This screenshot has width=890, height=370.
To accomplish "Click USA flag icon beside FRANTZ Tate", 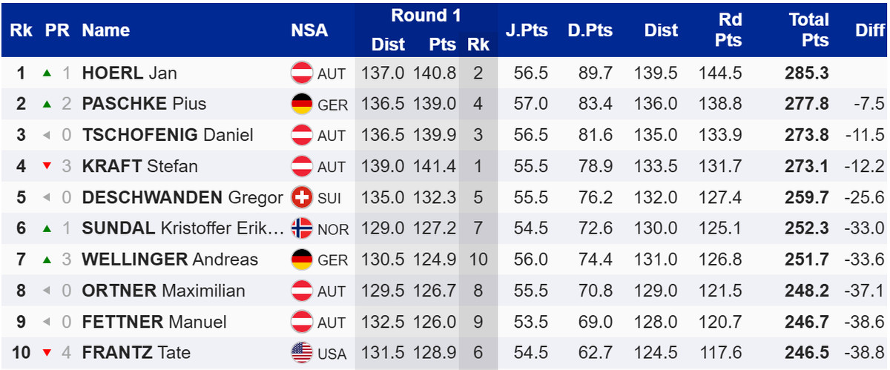I will pos(302,353).
